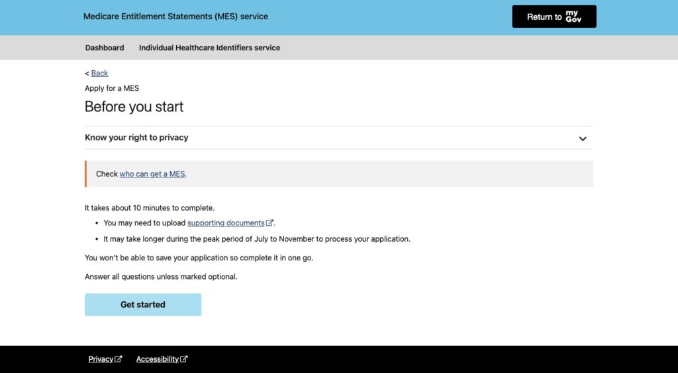Open the Dashboard menu item
678x373 pixels.
(x=105, y=48)
